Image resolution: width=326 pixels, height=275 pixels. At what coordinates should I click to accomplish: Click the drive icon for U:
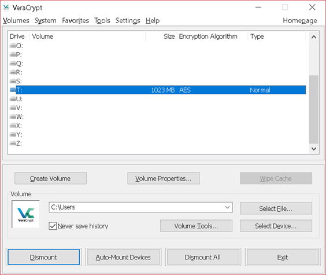coord(13,99)
